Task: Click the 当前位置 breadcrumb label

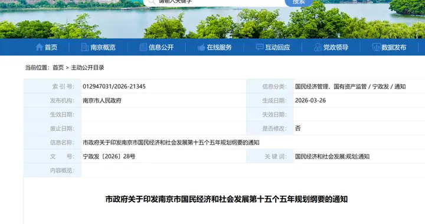Action: point(37,68)
